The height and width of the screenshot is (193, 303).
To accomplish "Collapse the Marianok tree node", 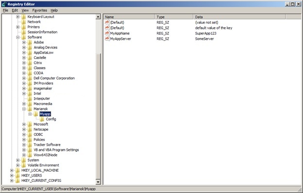I will [x=24, y=109].
